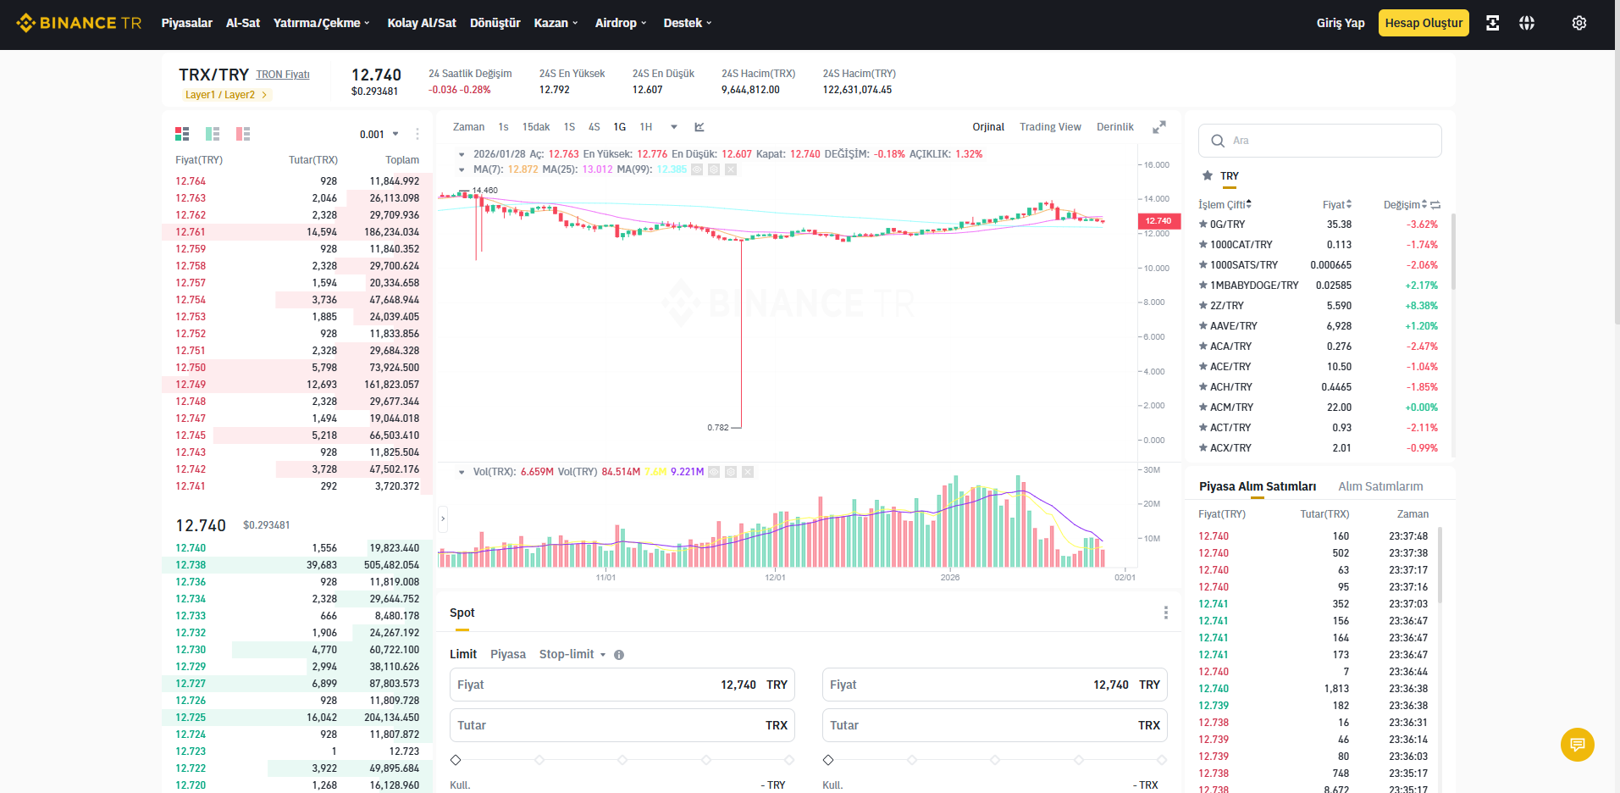
Task: Toggle favorites star for AAVE/TRY
Action: 1203,326
